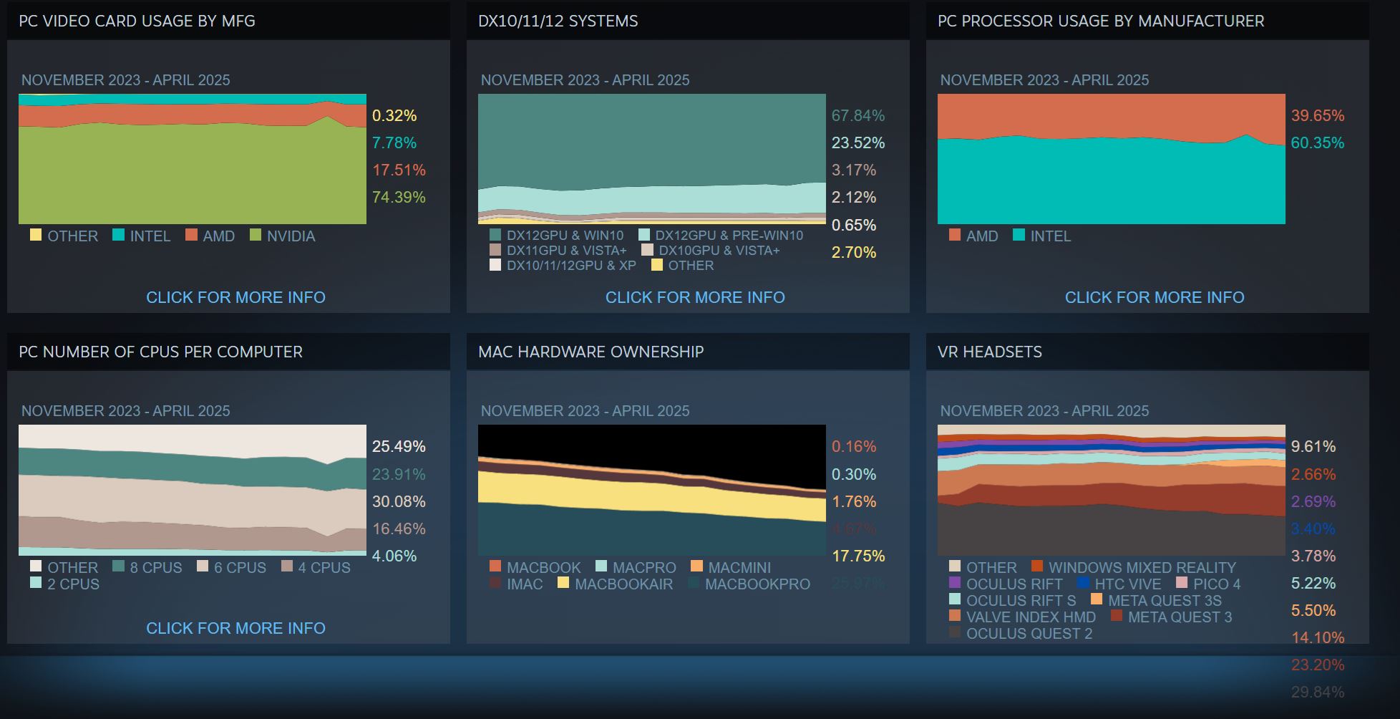The width and height of the screenshot is (1400, 719).
Task: Click the 8 CPUS legend swatch
Action: (118, 566)
